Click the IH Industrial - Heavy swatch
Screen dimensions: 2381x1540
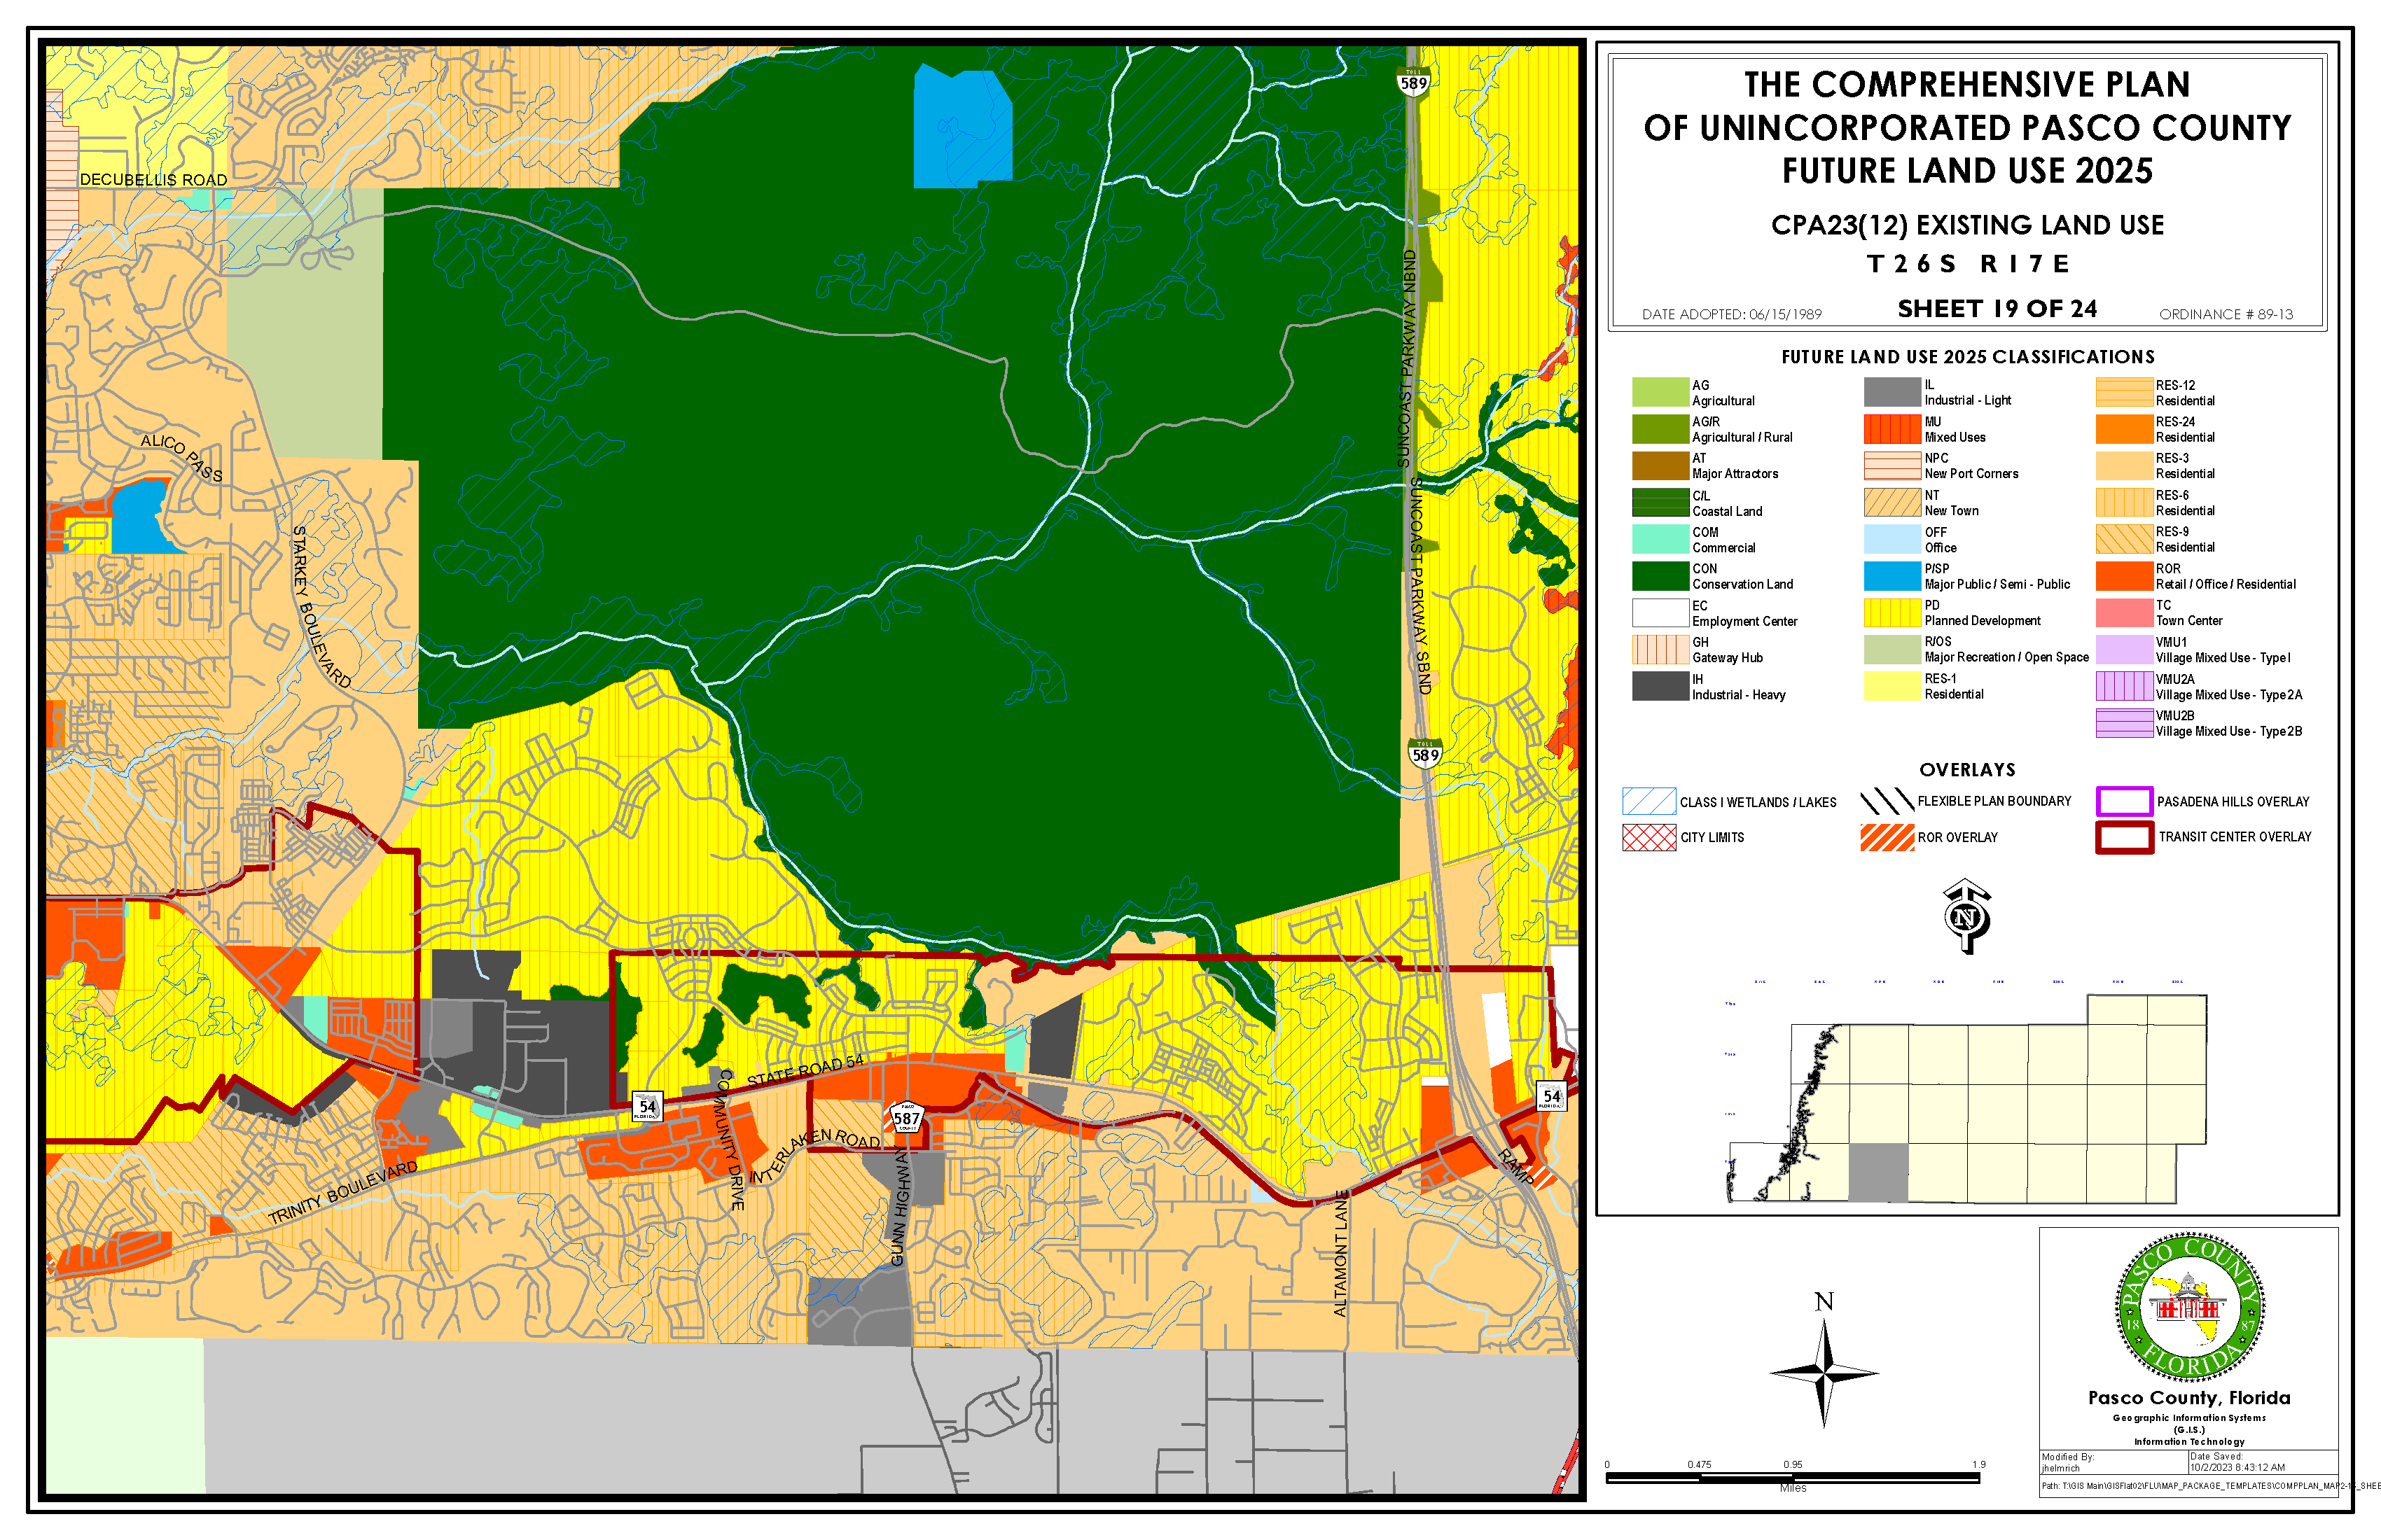[x=1660, y=686]
